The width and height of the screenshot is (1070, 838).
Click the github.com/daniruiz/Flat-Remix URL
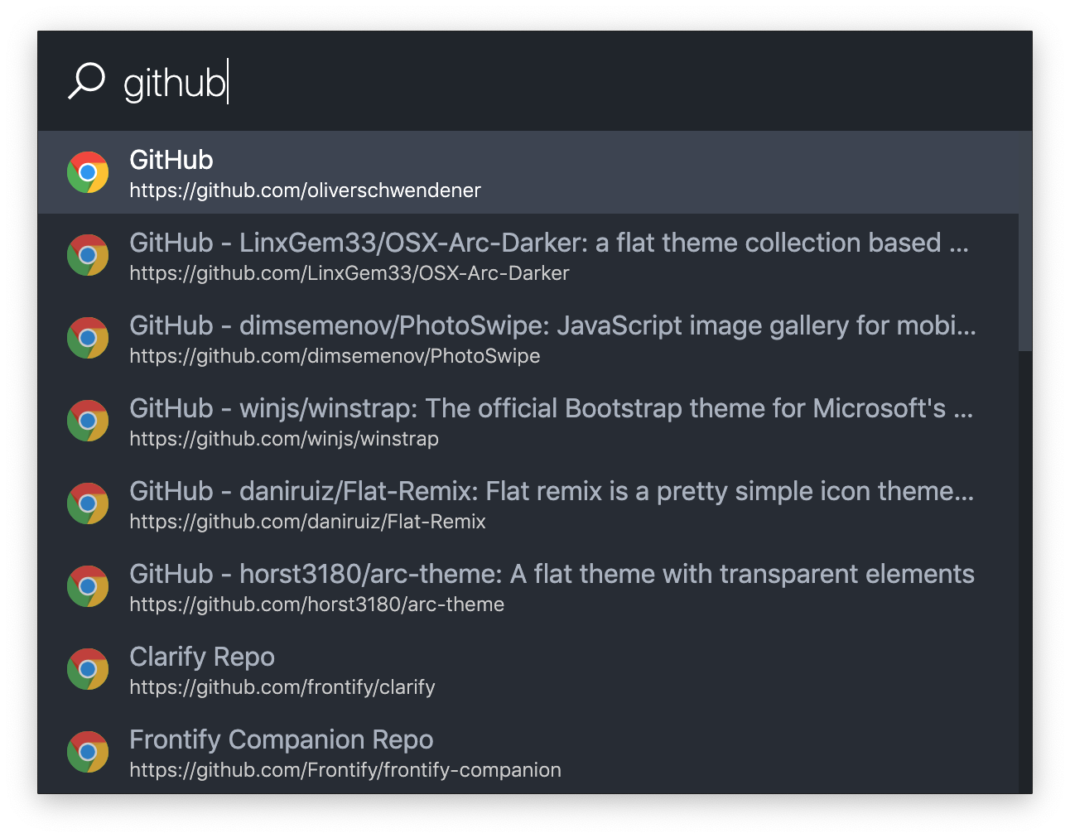[307, 522]
